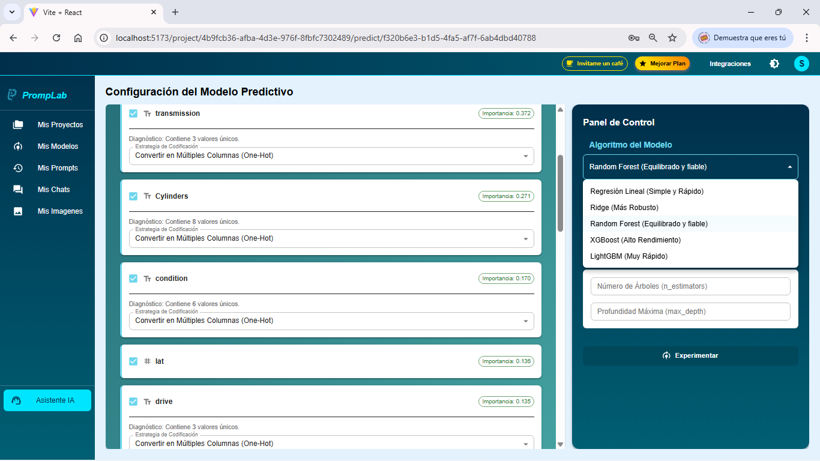Click the star icon in Mejorar Plan
This screenshot has width=820, height=461.
[643, 64]
